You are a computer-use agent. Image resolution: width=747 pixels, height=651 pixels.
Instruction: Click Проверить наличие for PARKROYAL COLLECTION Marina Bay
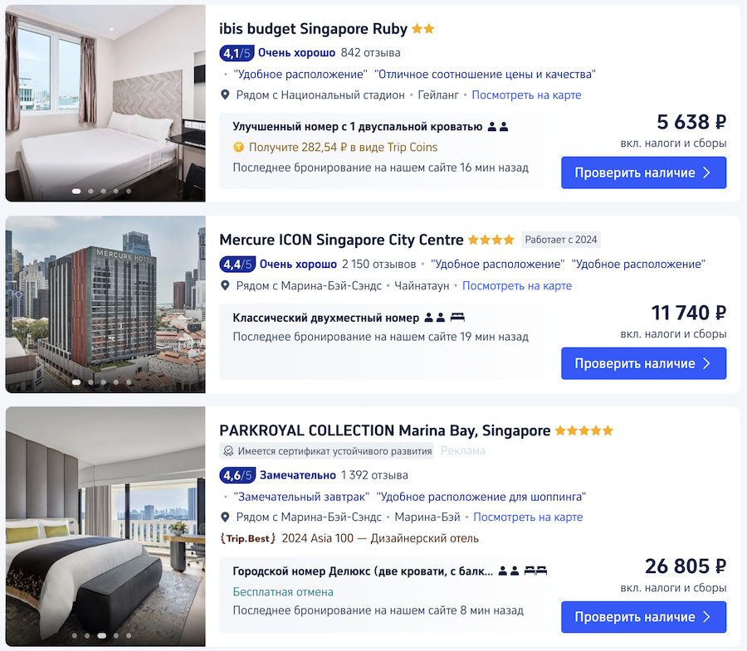click(x=643, y=617)
